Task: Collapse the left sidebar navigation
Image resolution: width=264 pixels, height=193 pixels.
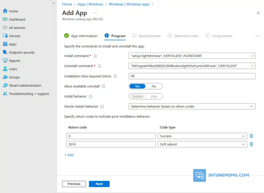Action: (53, 3)
